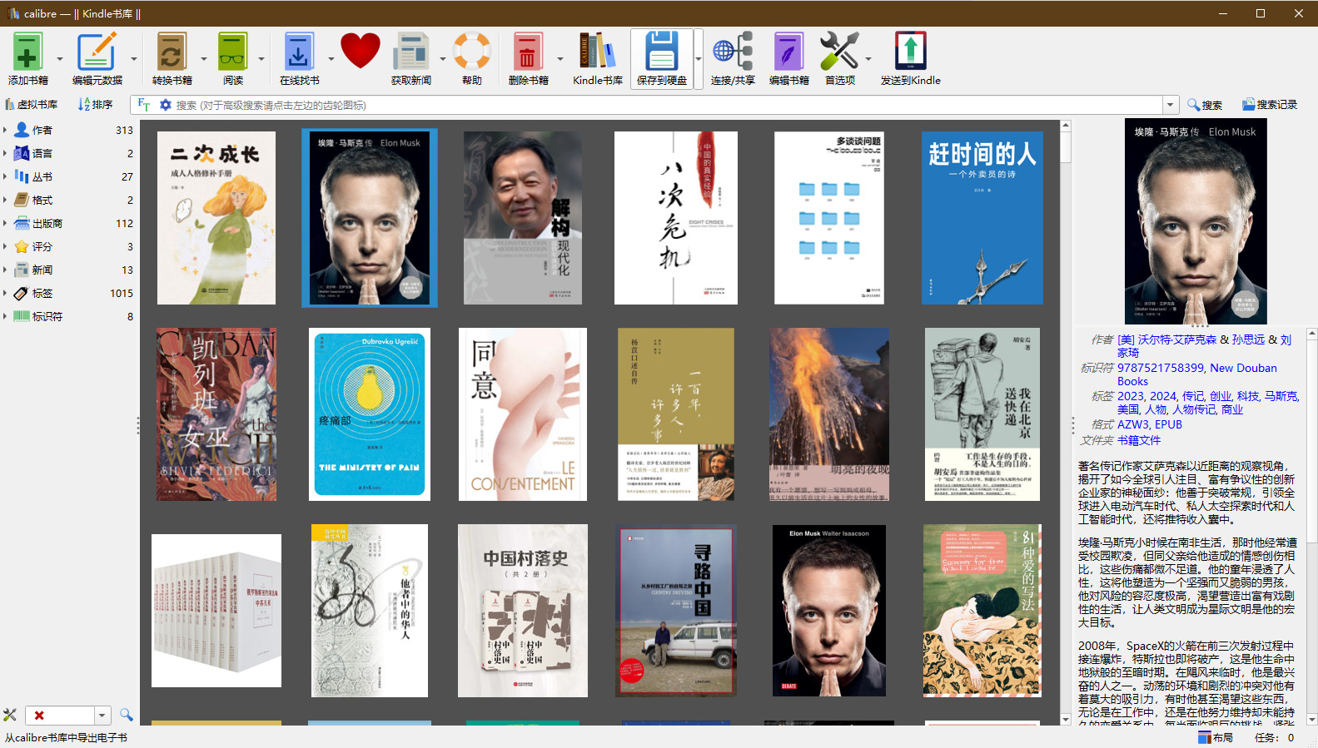Open 编辑元数据 (Edit metadata) tool
The width and height of the screenshot is (1318, 748).
97,52
